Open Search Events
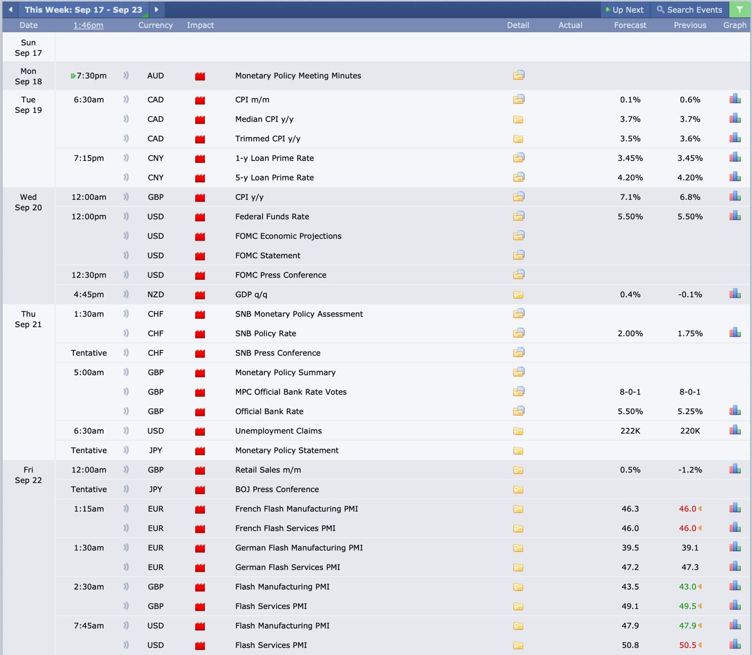The image size is (752, 655). [x=690, y=9]
